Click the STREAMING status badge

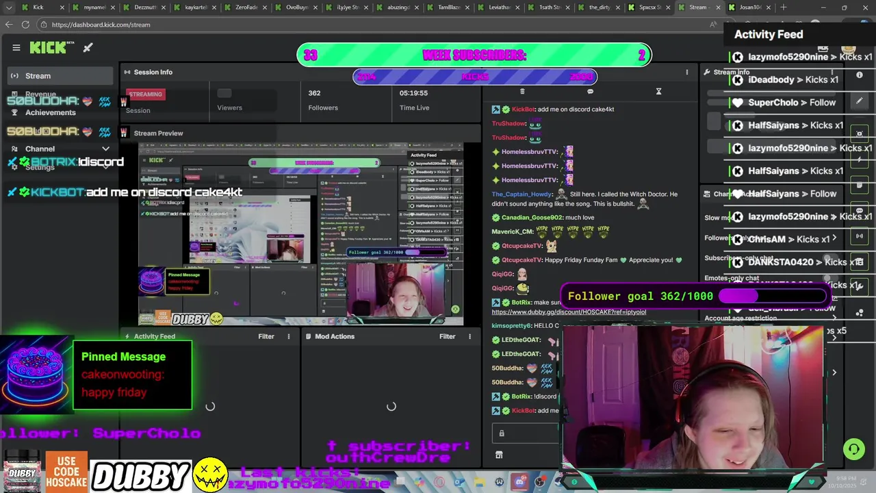click(x=146, y=94)
